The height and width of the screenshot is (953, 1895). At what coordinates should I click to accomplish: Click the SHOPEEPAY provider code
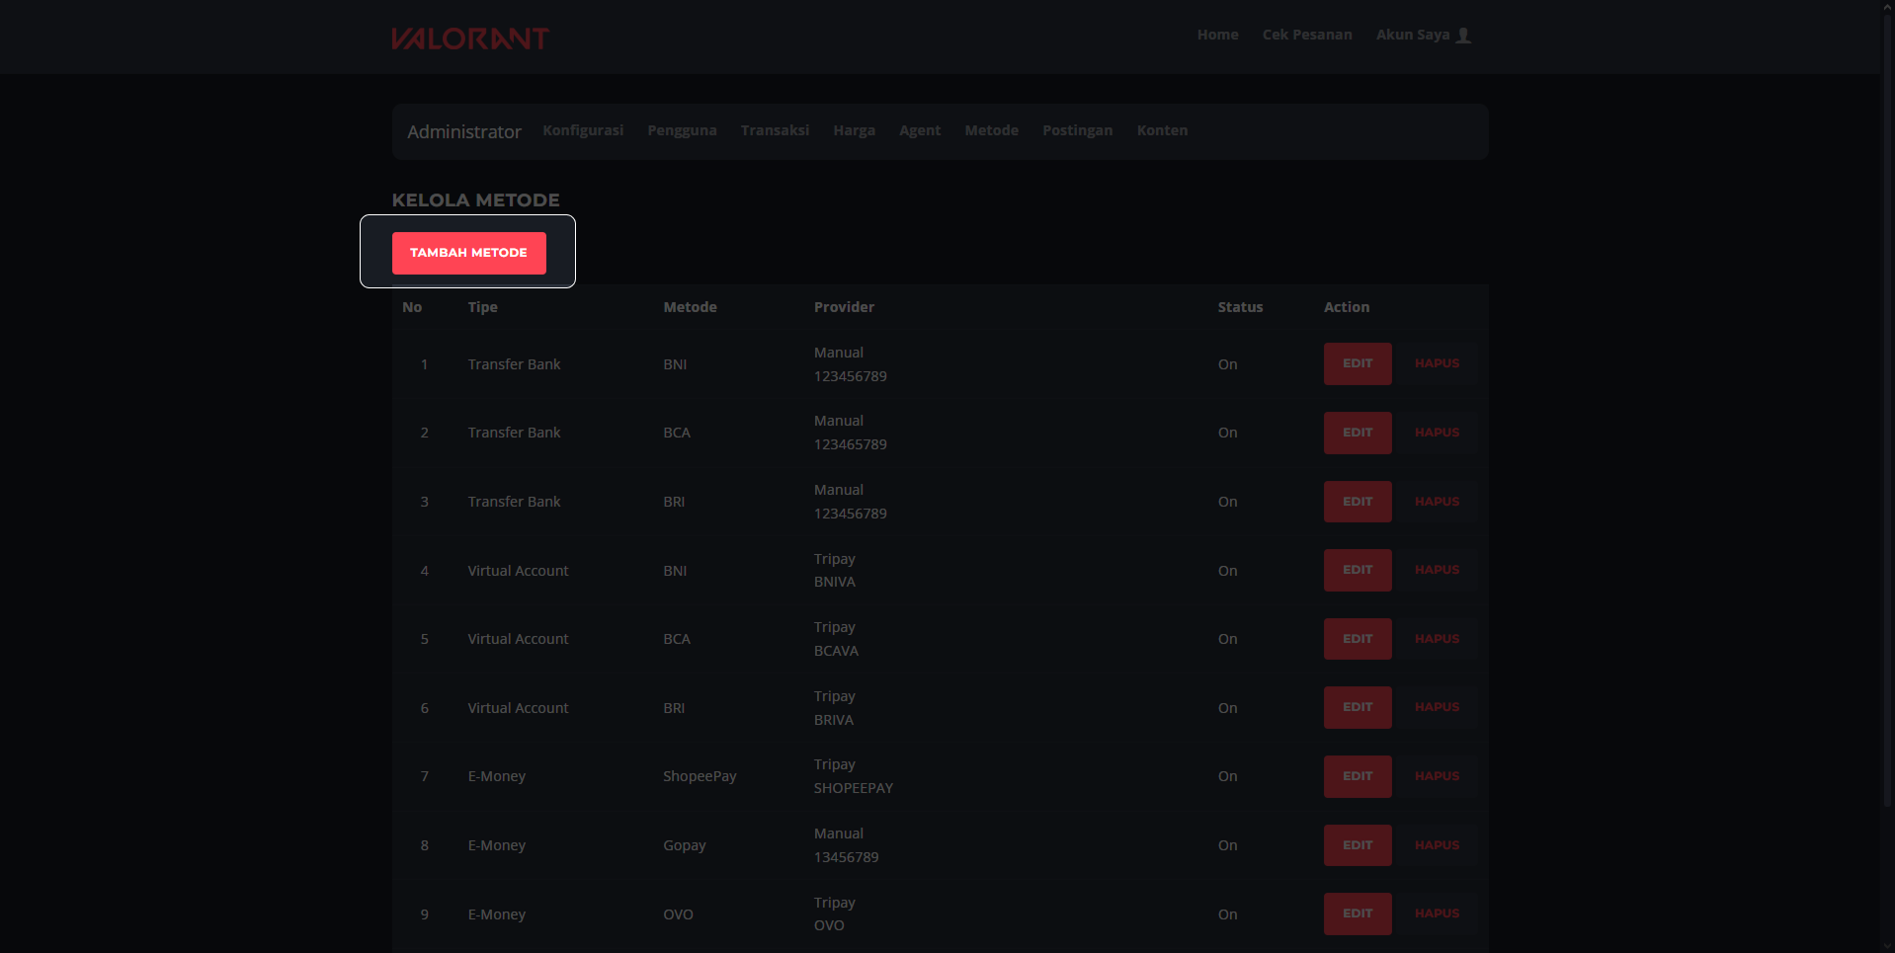pyautogui.click(x=853, y=788)
